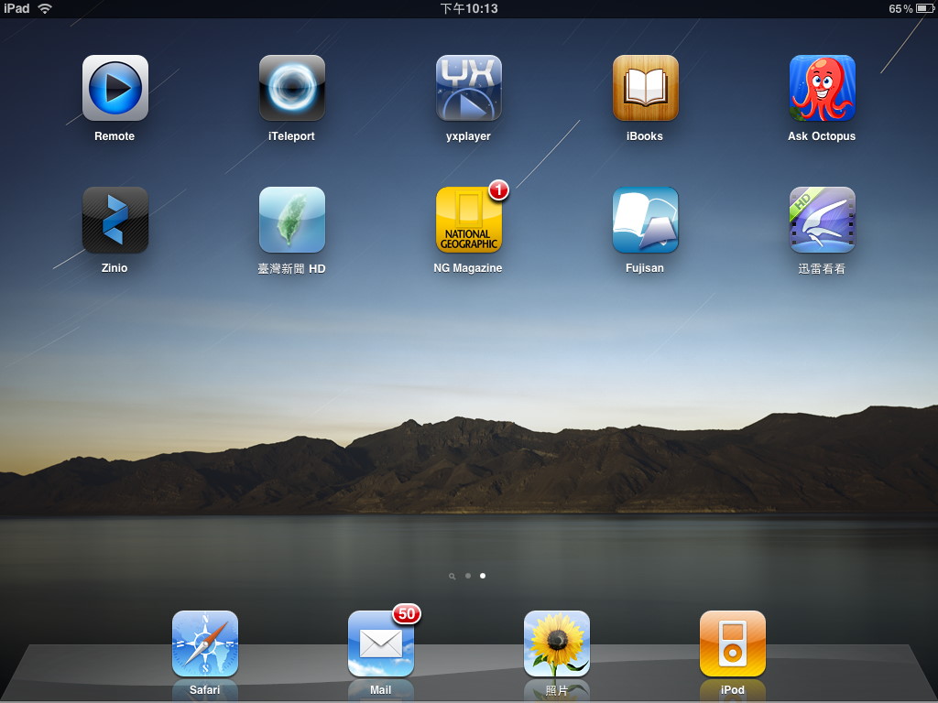Open Fujisan app
The width and height of the screenshot is (938, 703).
[x=646, y=220]
